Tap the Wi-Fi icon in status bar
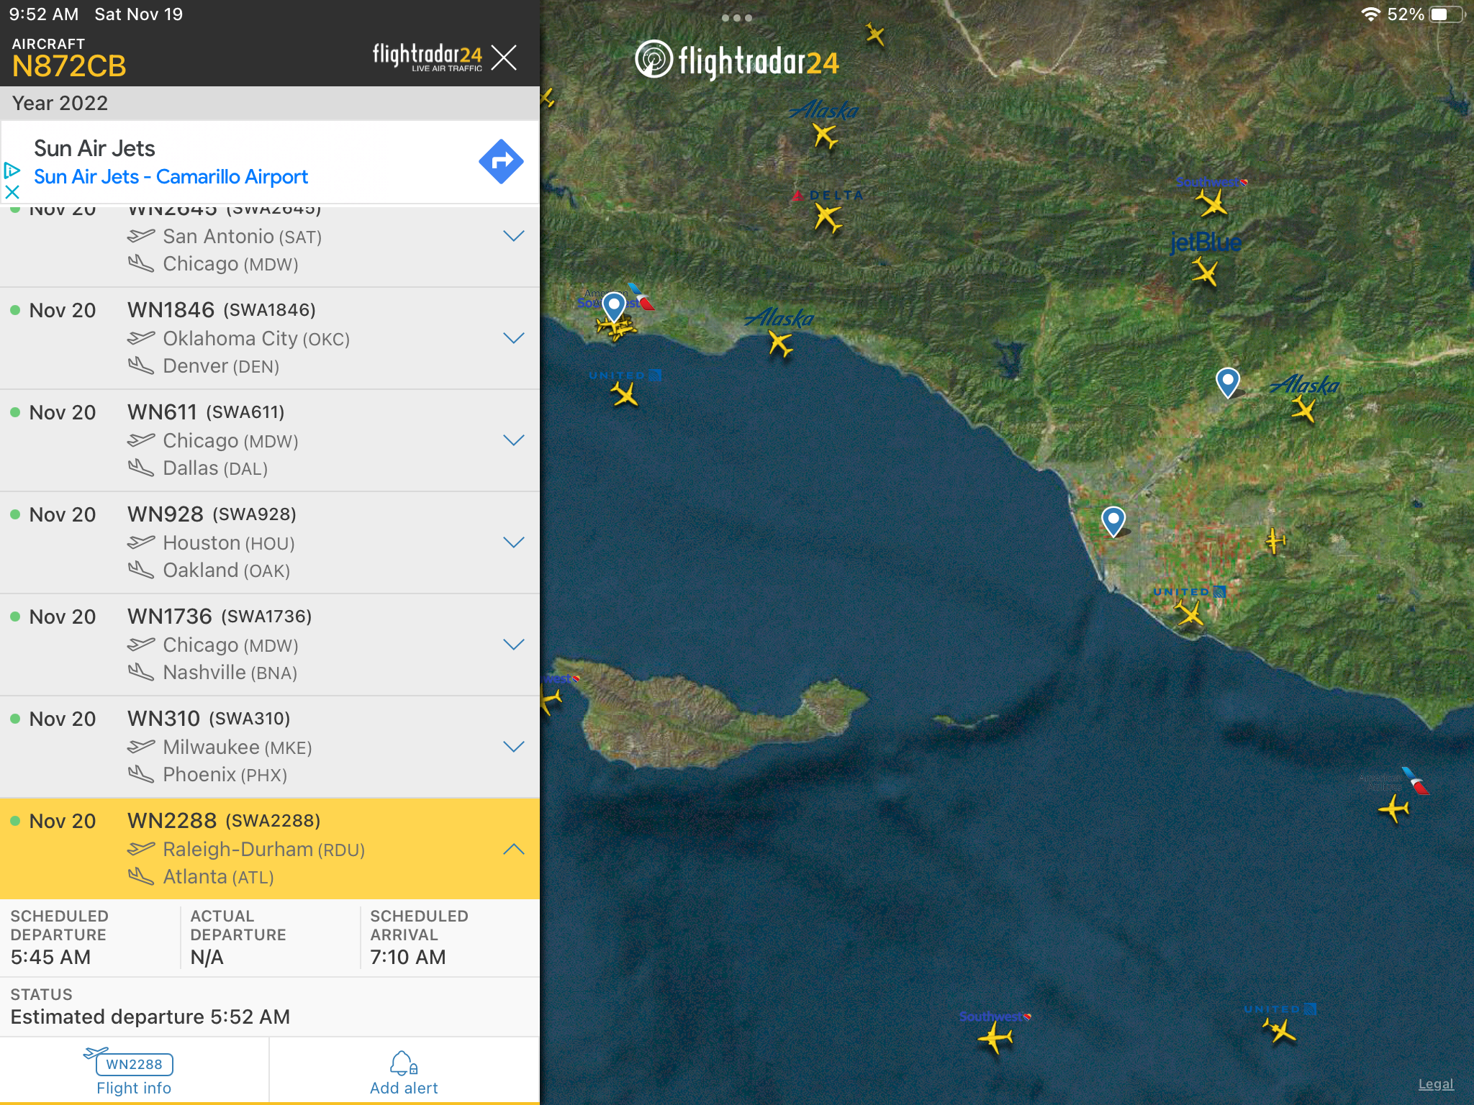The height and width of the screenshot is (1105, 1474). (x=1370, y=14)
